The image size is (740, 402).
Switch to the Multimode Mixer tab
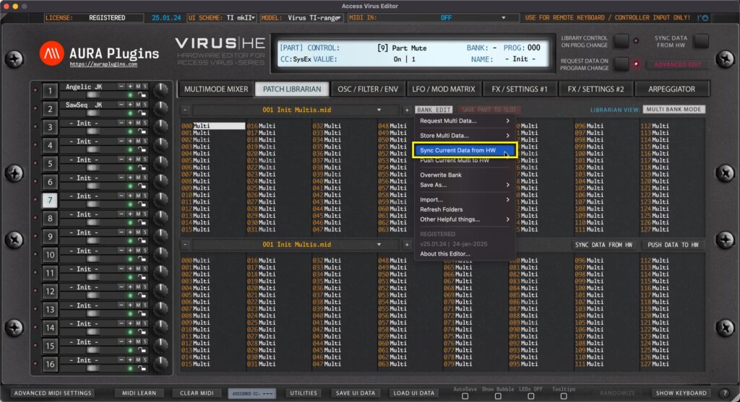pyautogui.click(x=215, y=89)
